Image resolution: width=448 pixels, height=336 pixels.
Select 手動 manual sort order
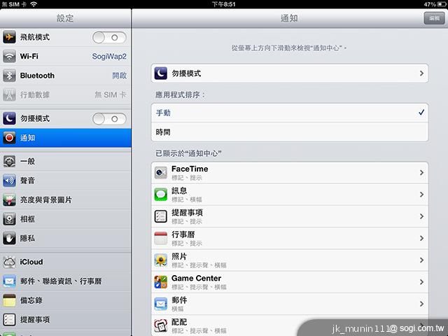(x=290, y=113)
